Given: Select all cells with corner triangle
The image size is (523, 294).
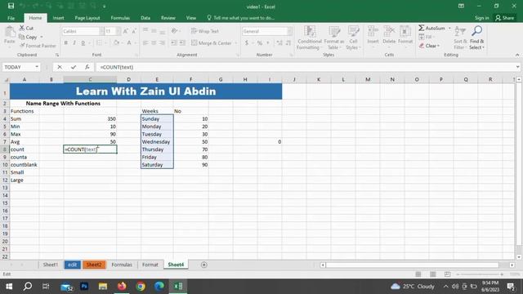Looking at the screenshot, I should click(6, 80).
